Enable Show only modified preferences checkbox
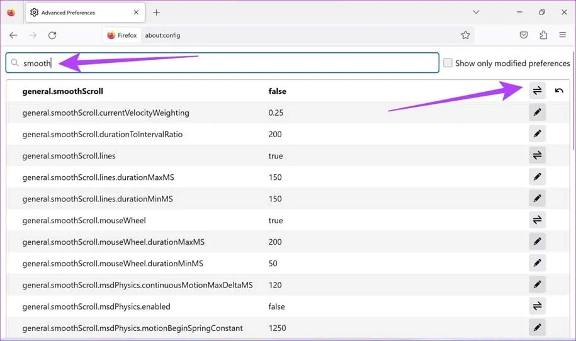 click(448, 63)
